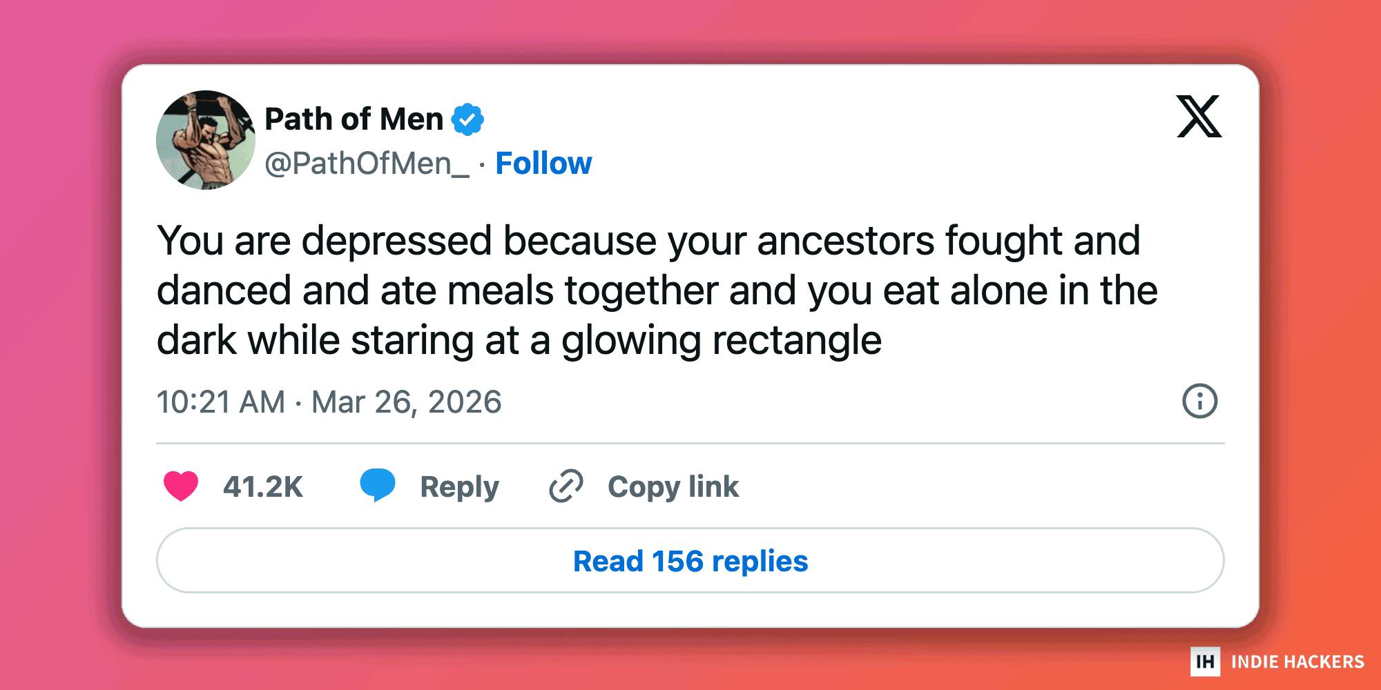Image resolution: width=1381 pixels, height=690 pixels.
Task: Open the Path of Men profile avatar
Action: pyautogui.click(x=206, y=140)
